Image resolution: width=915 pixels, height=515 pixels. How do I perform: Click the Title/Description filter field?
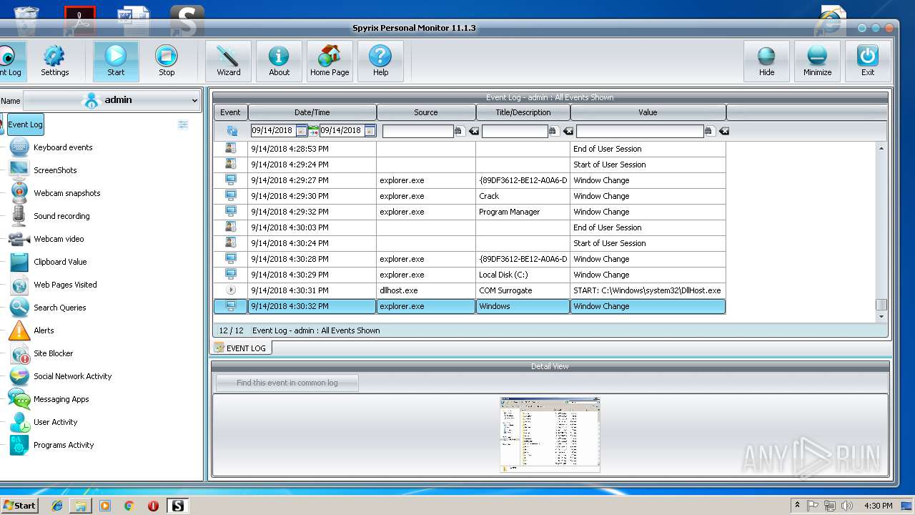[515, 131]
